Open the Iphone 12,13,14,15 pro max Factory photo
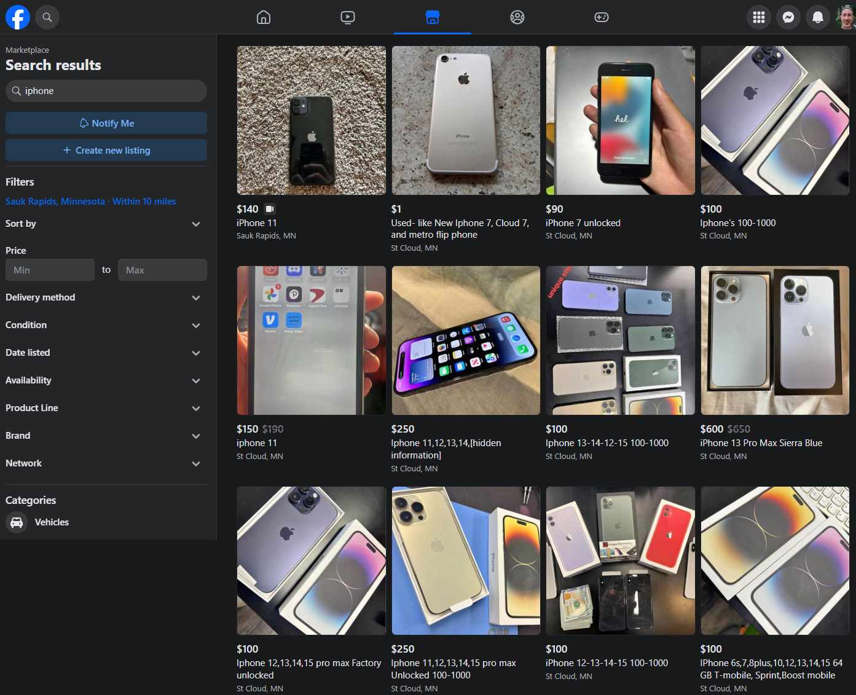The height and width of the screenshot is (695, 856). (312, 560)
